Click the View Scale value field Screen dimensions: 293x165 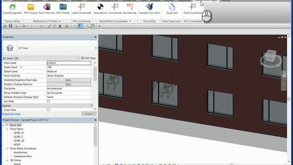coord(69,63)
